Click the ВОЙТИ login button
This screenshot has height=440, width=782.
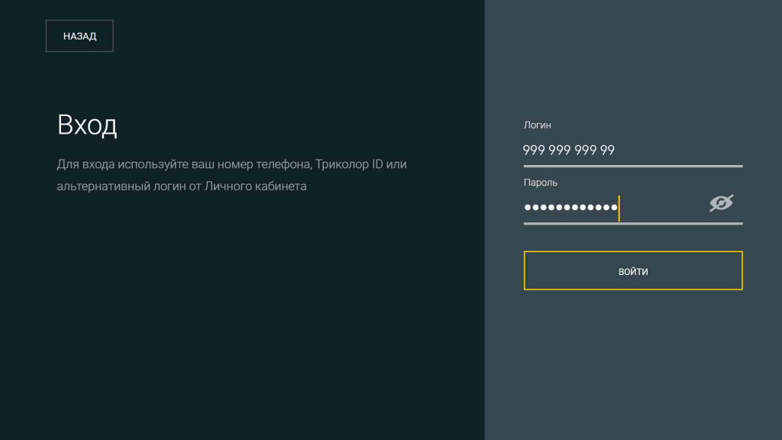[x=632, y=271]
